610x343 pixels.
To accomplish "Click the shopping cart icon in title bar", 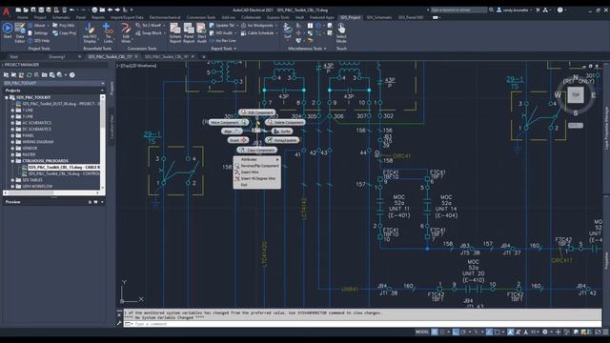I will [538, 10].
